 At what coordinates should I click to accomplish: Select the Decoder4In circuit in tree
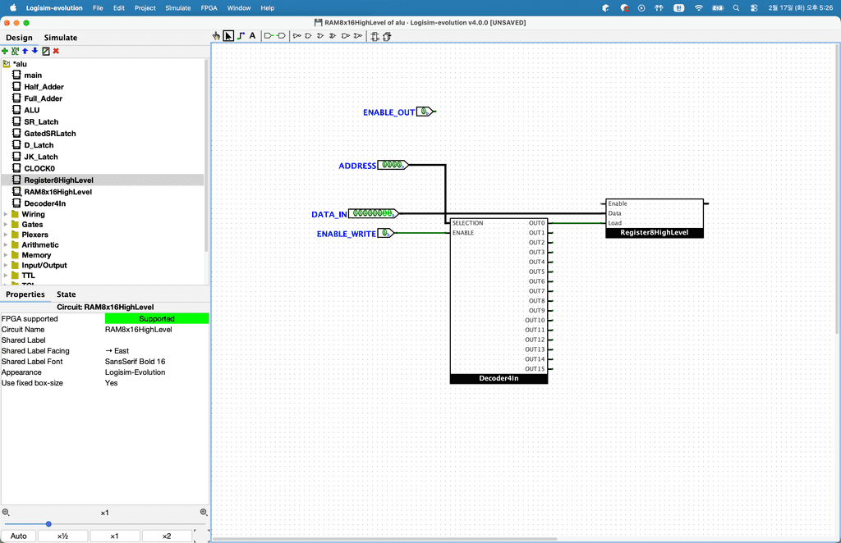(x=44, y=203)
